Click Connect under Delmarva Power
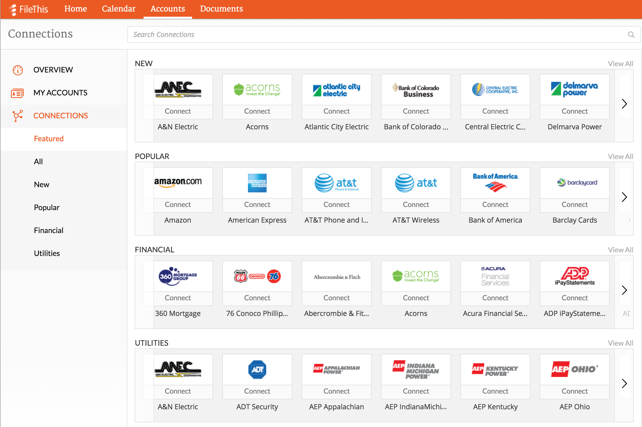The width and height of the screenshot is (642, 427). coord(574,111)
